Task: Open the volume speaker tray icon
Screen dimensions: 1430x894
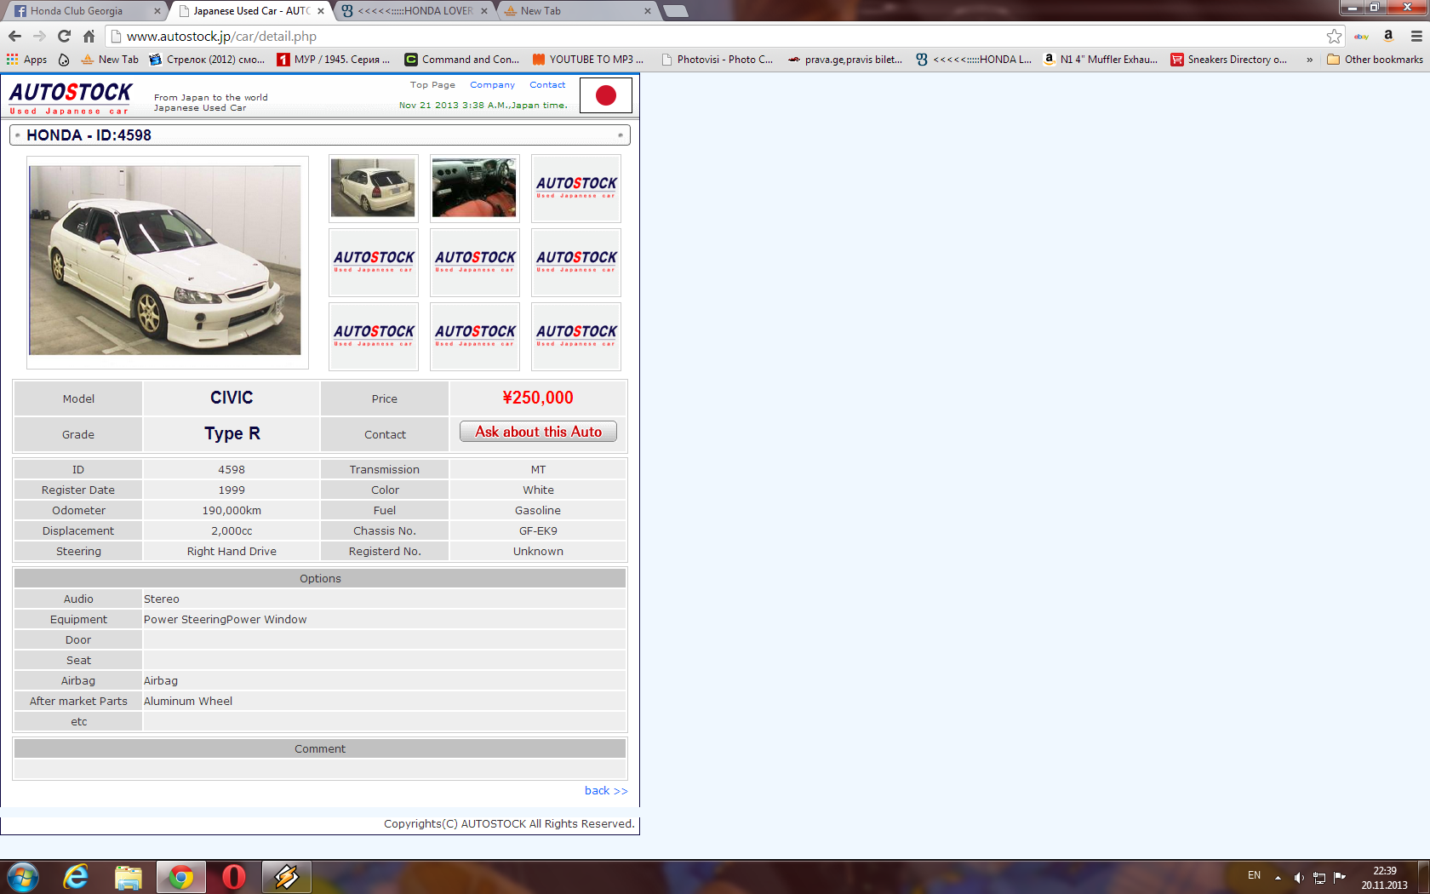Action: click(x=1299, y=878)
